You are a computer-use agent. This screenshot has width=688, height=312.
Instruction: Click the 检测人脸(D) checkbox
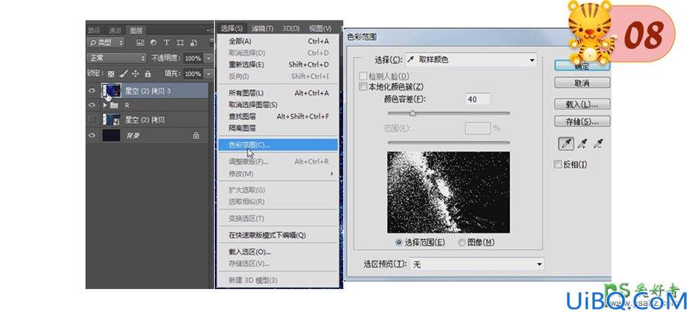[x=363, y=76]
